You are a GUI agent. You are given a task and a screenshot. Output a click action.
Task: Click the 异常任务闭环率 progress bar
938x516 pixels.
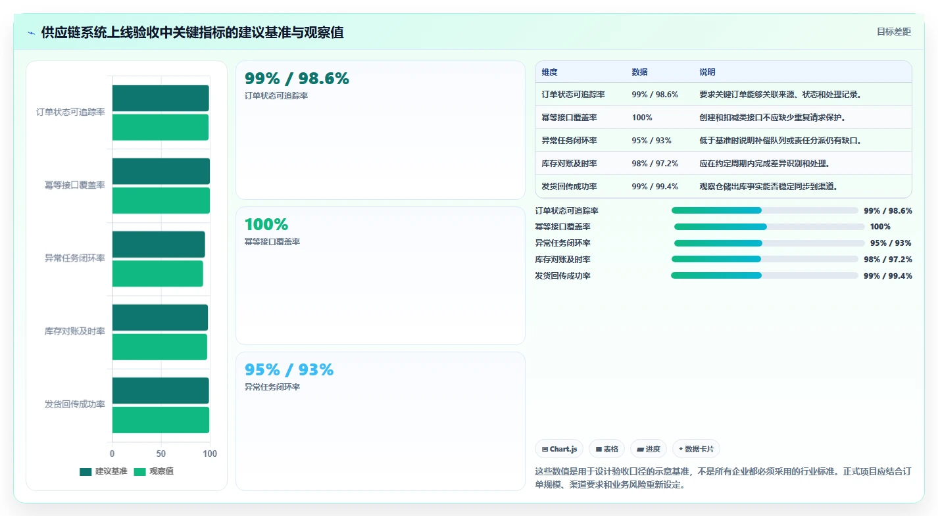tap(769, 243)
